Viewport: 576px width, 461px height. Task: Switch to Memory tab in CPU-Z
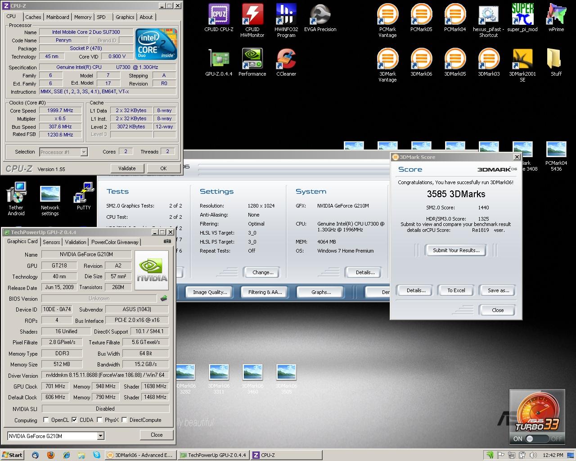tap(83, 17)
